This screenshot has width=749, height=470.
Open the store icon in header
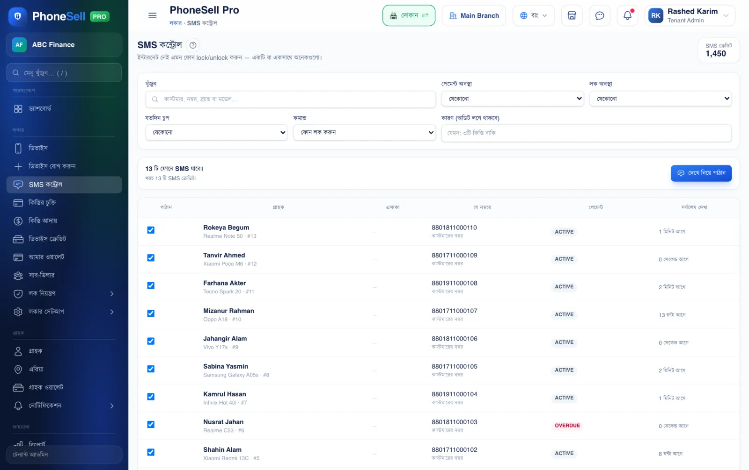[x=572, y=15]
